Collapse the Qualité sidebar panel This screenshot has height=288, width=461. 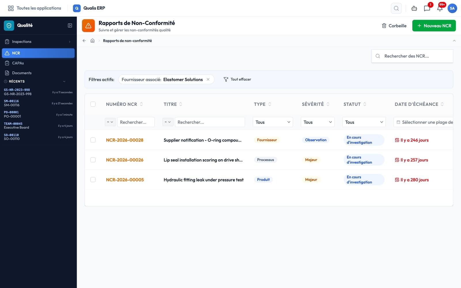[70, 25]
